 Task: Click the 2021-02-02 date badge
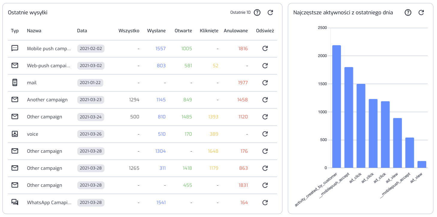pos(91,48)
